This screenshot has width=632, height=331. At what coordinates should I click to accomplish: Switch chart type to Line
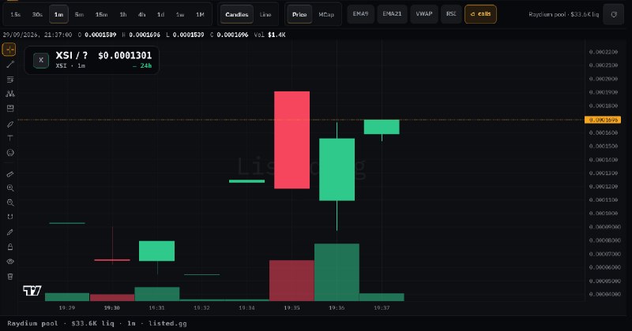(265, 14)
